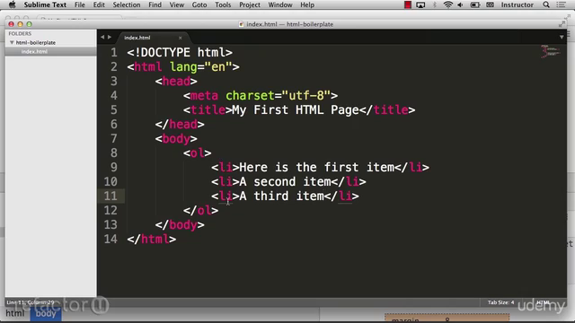This screenshot has width=575, height=323.
Task: Click "A second item" text
Action: 285,181
